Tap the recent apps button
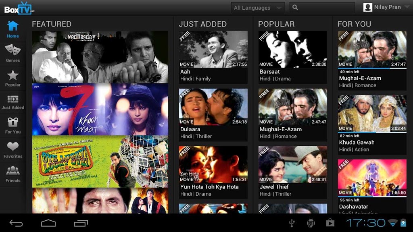The width and height of the screenshot is (413, 232). point(81,223)
